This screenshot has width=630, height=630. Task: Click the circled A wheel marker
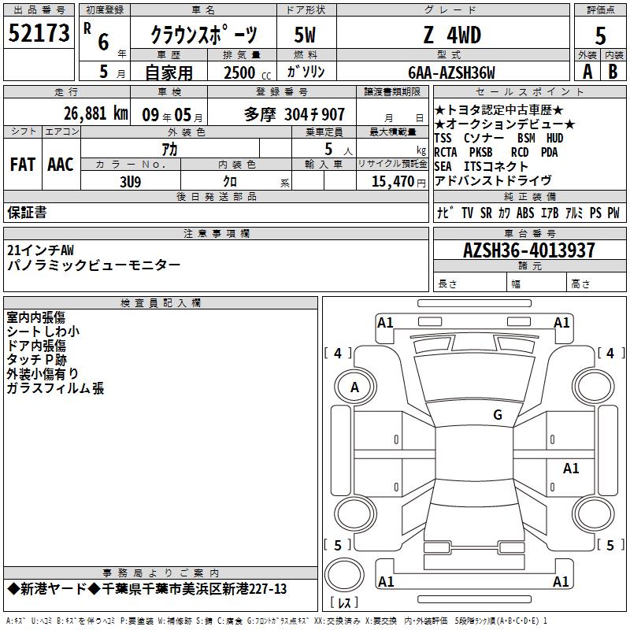pos(354,387)
